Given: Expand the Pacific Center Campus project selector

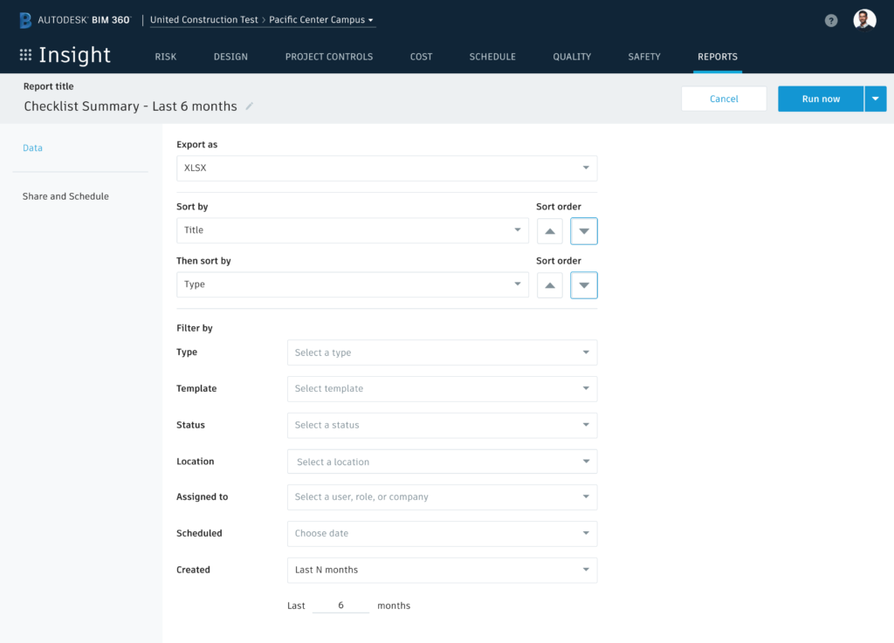Looking at the screenshot, I should coord(321,19).
